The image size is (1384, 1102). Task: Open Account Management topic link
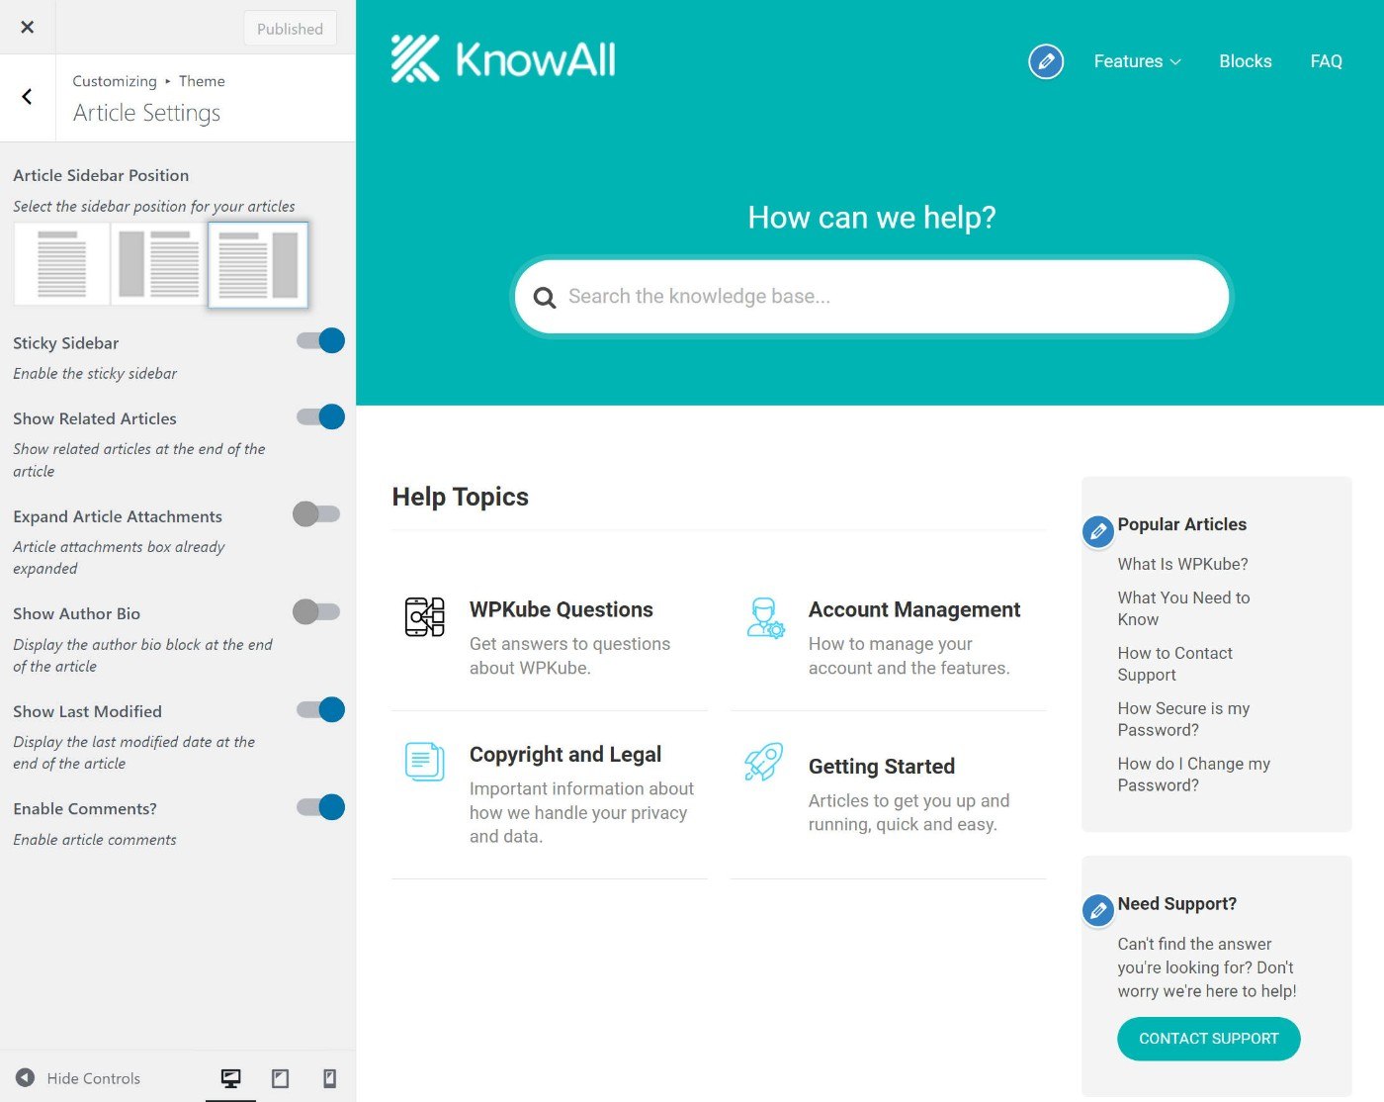pyautogui.click(x=914, y=609)
